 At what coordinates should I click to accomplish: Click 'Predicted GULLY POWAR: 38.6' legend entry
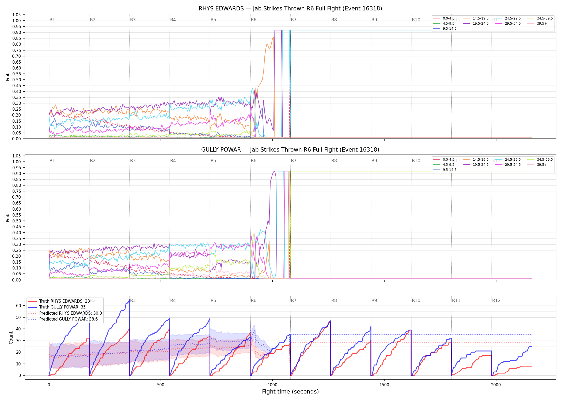pyautogui.click(x=63, y=319)
